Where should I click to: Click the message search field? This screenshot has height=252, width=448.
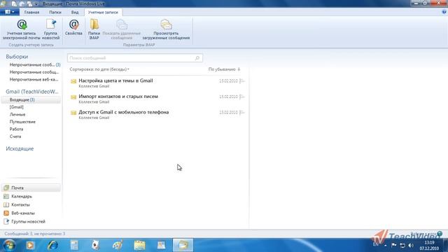(x=135, y=58)
